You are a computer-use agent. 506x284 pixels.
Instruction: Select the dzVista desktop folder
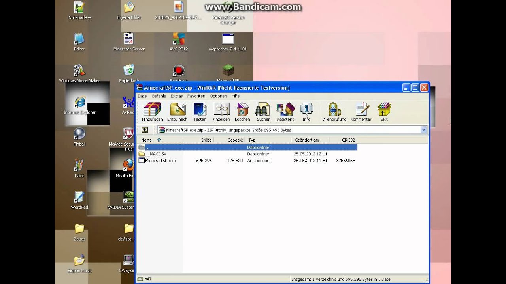126,232
